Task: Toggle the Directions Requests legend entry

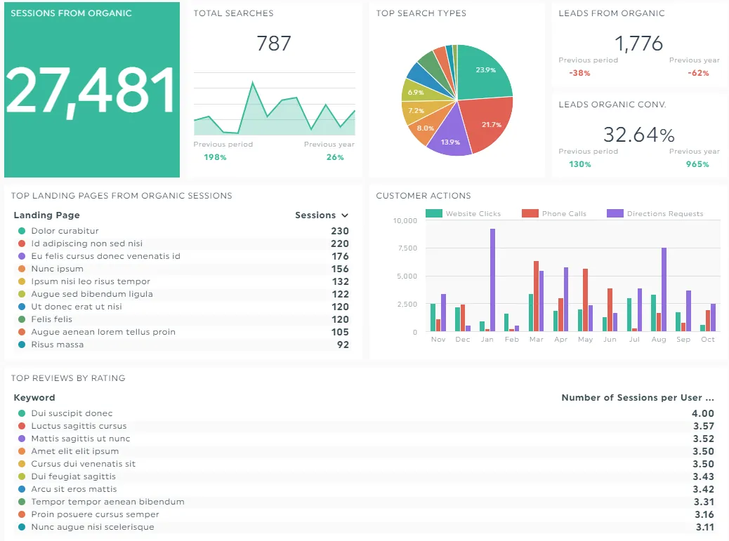Action: click(x=655, y=213)
